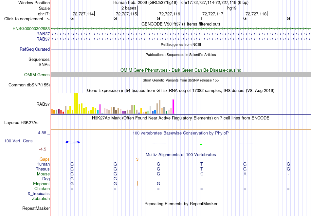Viewport: 311px width, 216px height.
Task: Click the orange gap count 3
Action: pos(137,159)
